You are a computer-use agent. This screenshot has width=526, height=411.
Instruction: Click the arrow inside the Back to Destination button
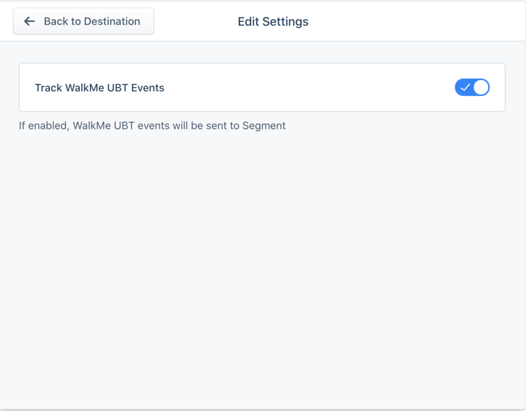29,21
